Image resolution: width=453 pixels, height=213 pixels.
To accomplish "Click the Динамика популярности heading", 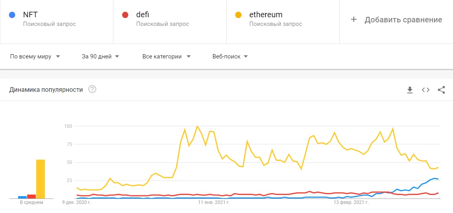I will click(x=46, y=90).
